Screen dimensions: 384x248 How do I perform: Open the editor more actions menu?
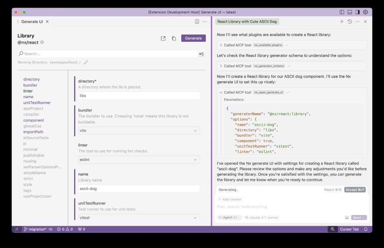point(205,21)
